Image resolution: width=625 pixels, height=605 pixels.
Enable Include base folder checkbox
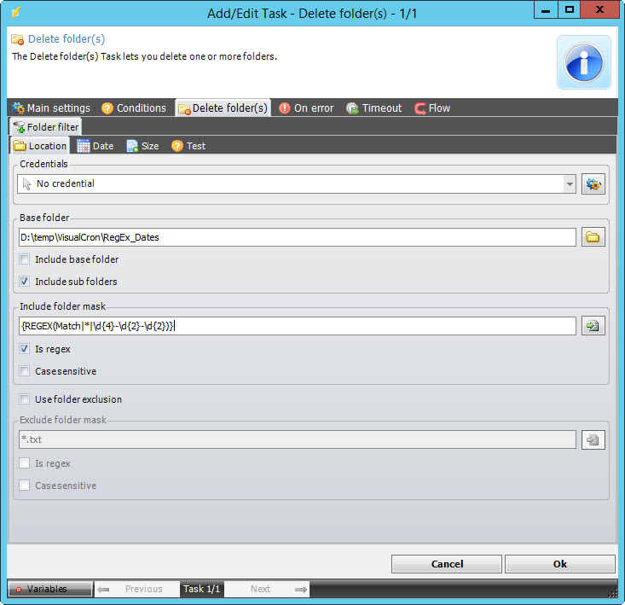point(24,259)
